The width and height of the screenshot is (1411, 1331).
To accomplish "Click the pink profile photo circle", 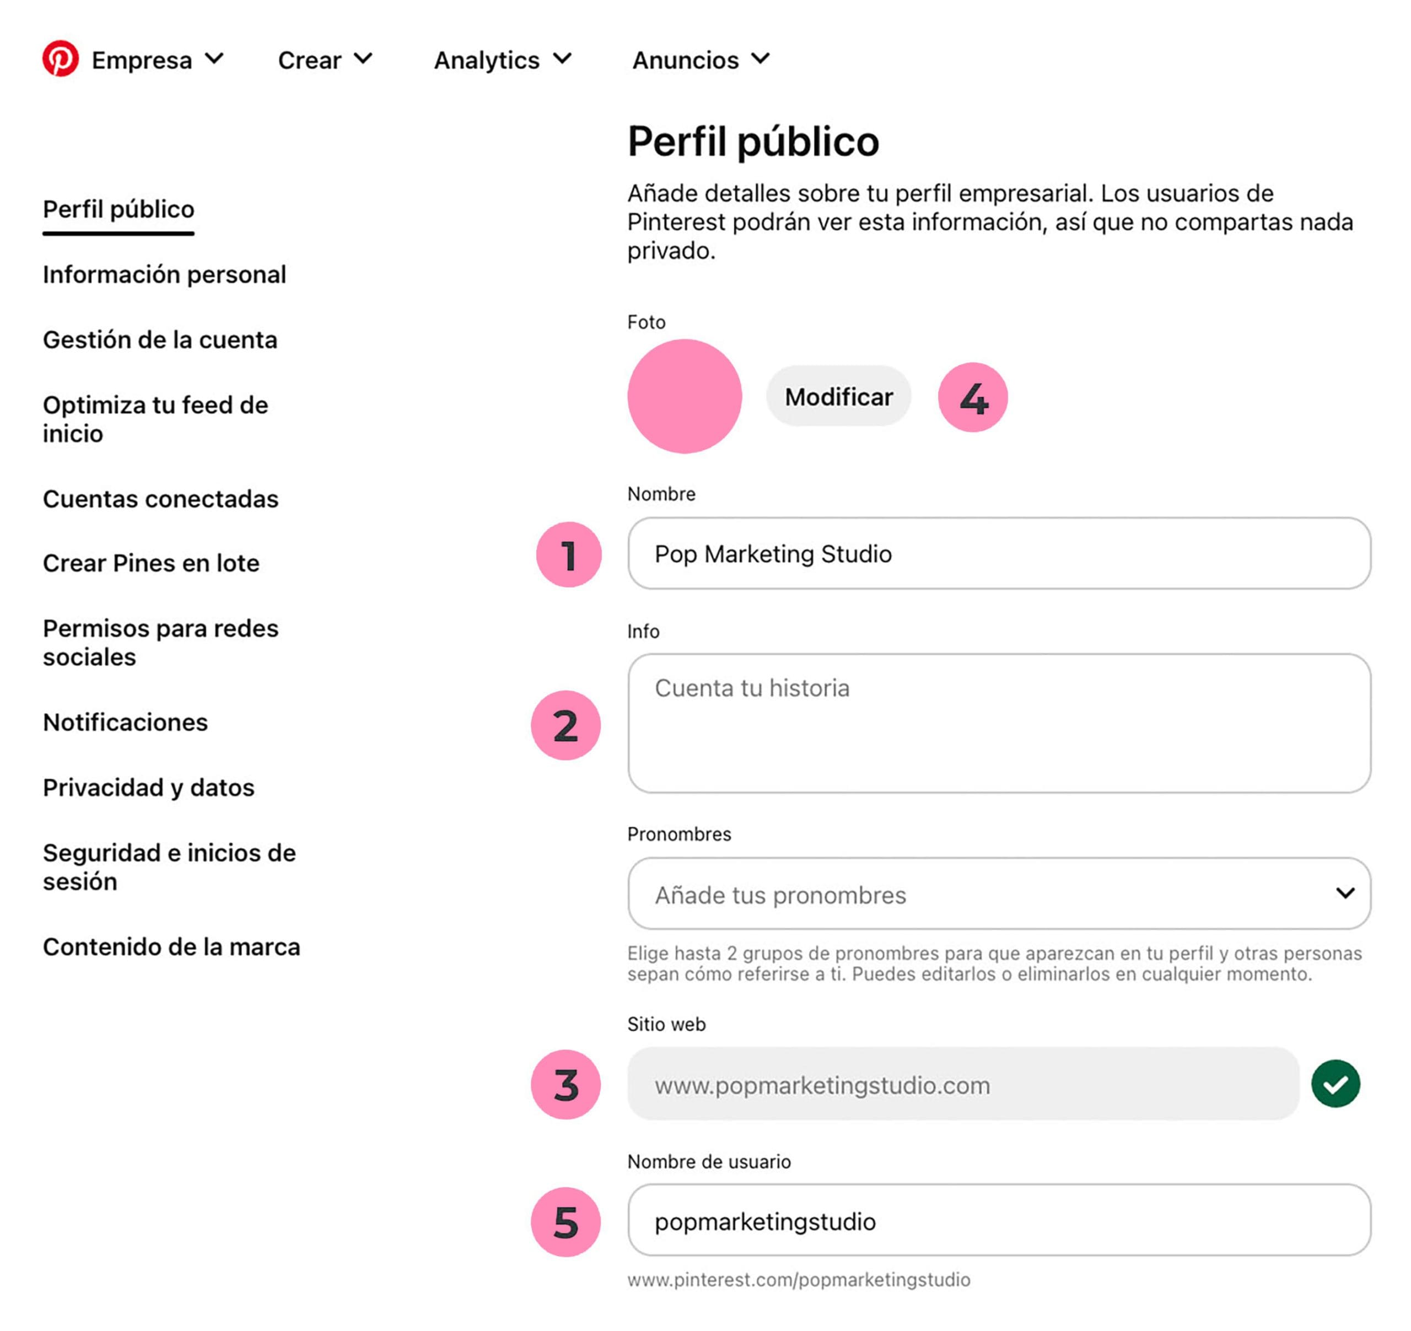I will click(684, 396).
